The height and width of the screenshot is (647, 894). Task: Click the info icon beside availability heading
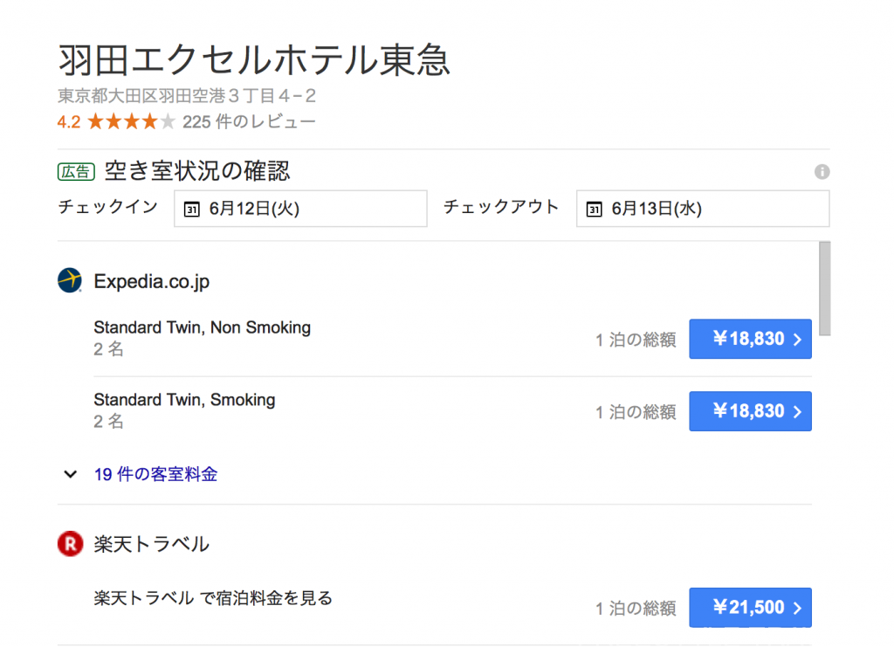click(822, 172)
